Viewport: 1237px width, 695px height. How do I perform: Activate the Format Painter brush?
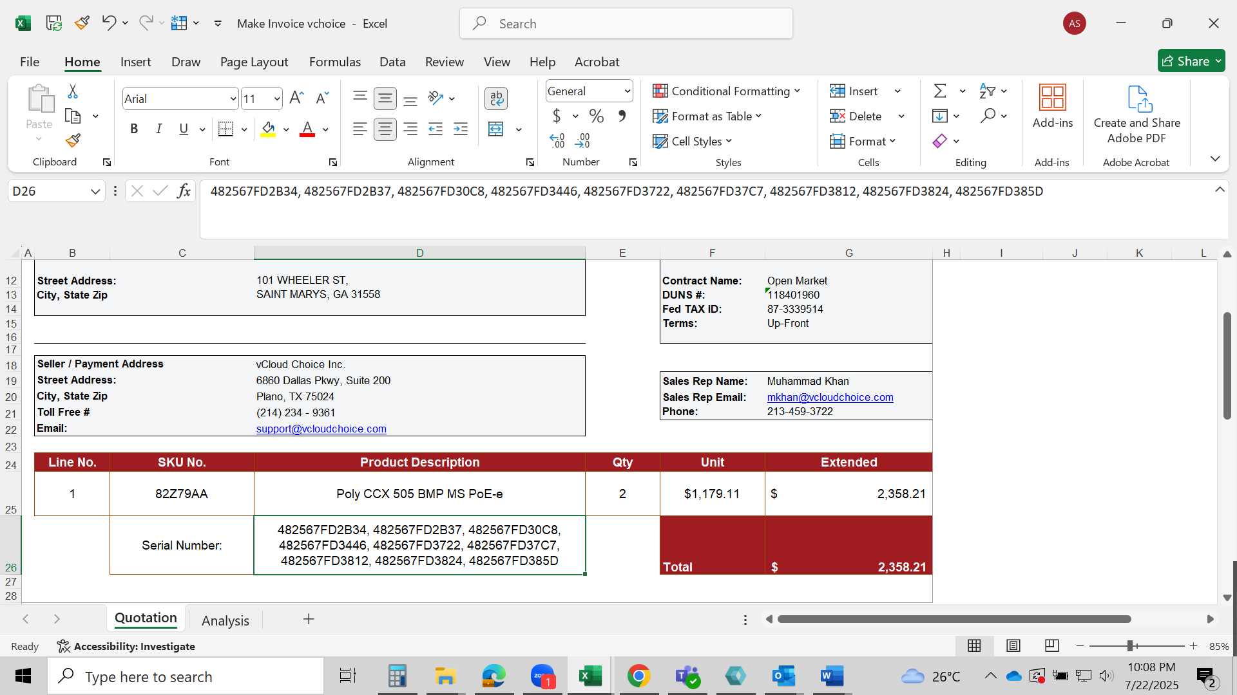pyautogui.click(x=73, y=140)
